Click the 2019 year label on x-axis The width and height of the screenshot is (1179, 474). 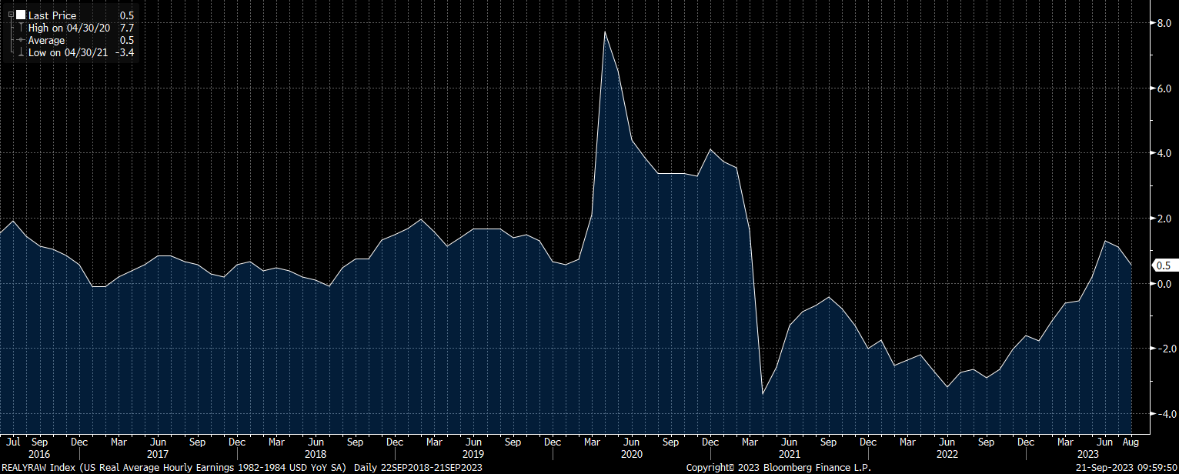(473, 455)
